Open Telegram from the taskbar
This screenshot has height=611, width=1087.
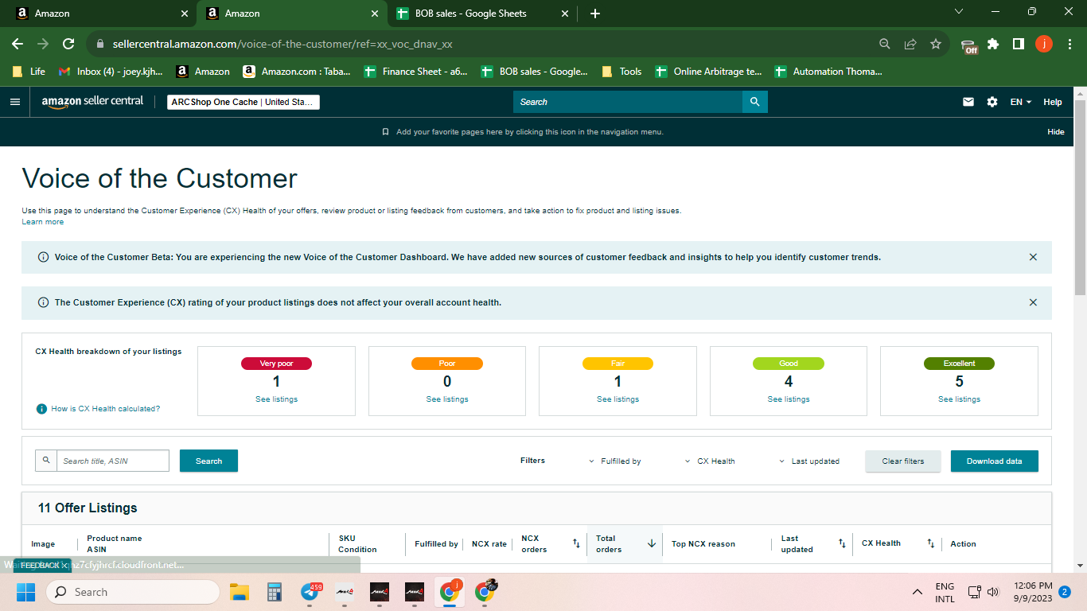click(310, 592)
